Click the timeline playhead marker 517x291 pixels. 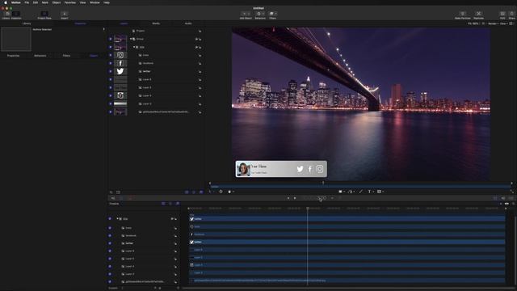(307, 209)
